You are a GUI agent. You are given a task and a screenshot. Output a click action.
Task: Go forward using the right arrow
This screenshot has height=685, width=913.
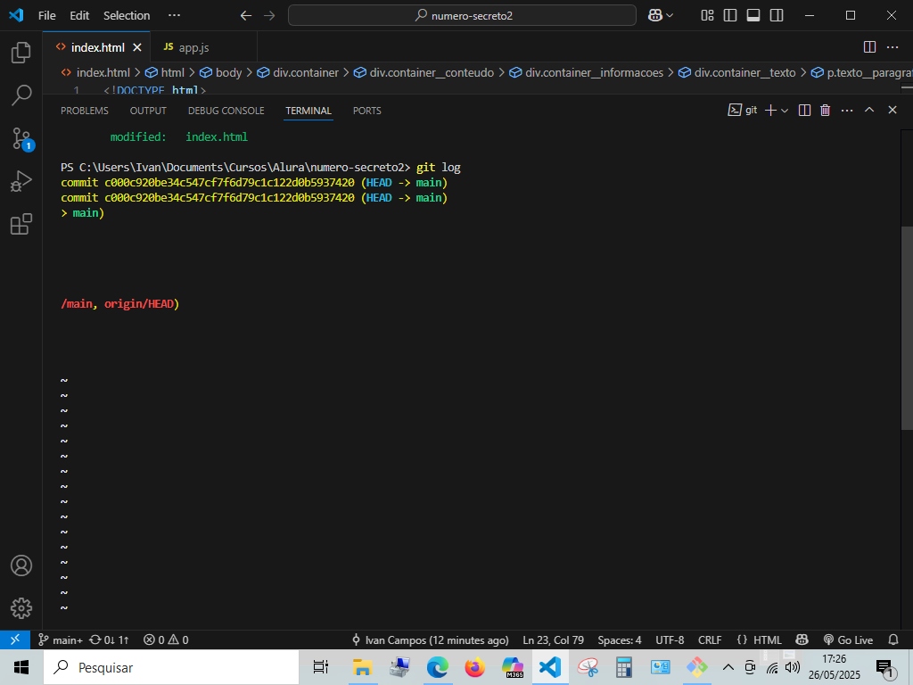[x=269, y=16]
